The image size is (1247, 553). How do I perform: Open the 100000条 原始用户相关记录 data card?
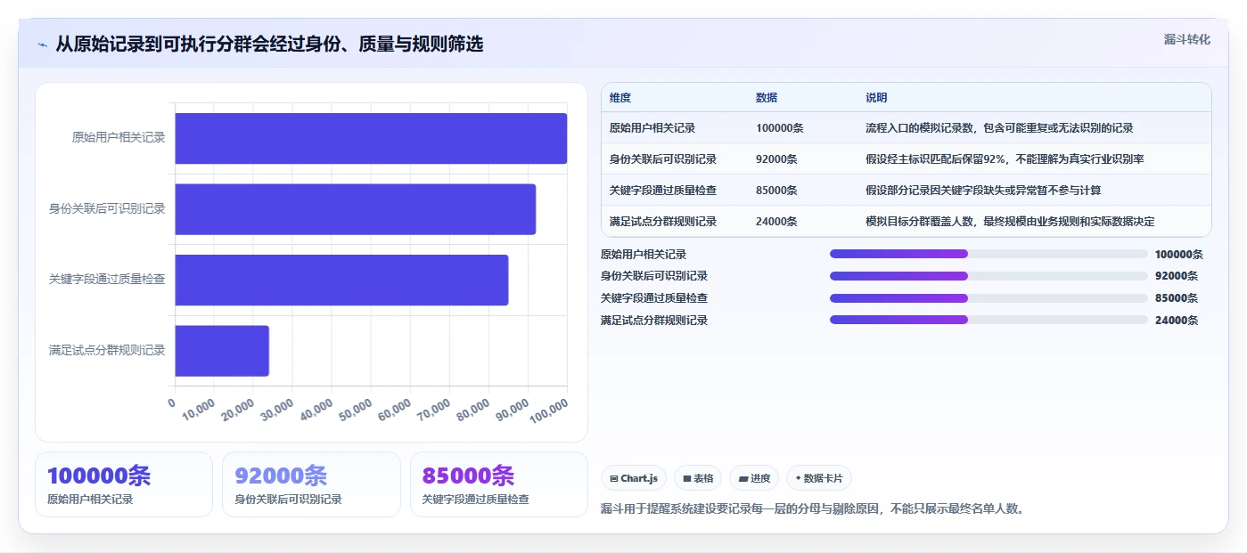(x=124, y=484)
